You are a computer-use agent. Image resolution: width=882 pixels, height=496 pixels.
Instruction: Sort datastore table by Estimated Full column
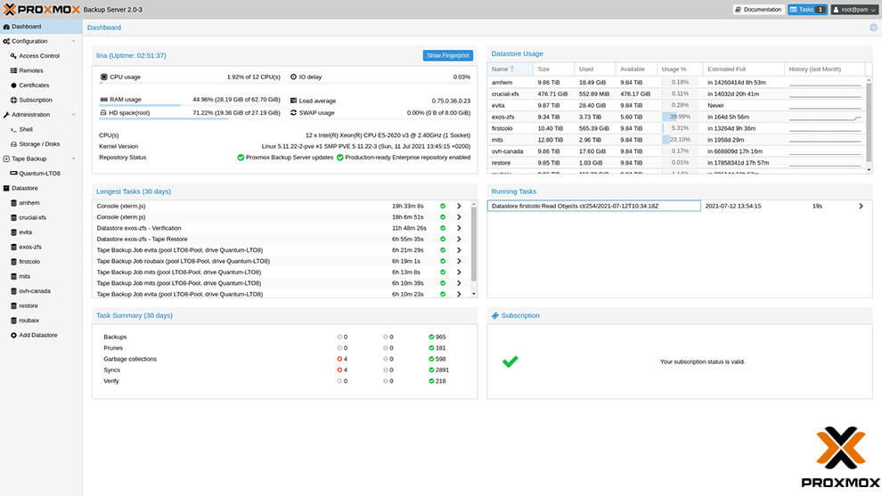(x=744, y=69)
